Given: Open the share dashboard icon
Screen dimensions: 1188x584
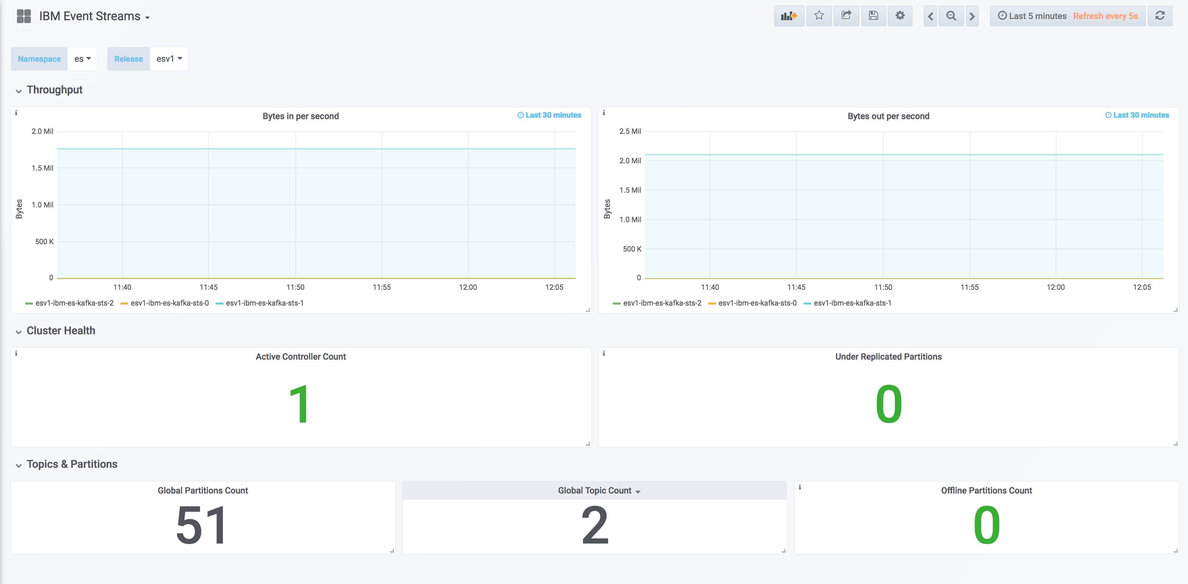Looking at the screenshot, I should coord(846,16).
